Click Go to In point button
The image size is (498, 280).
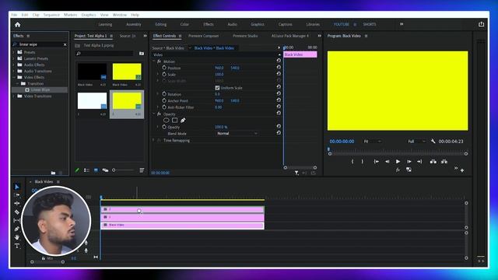(x=377, y=162)
